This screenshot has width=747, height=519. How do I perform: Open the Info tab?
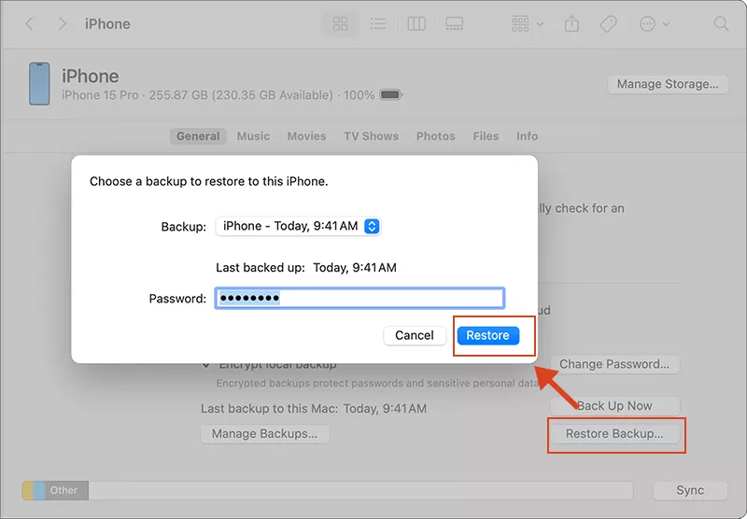(x=528, y=136)
